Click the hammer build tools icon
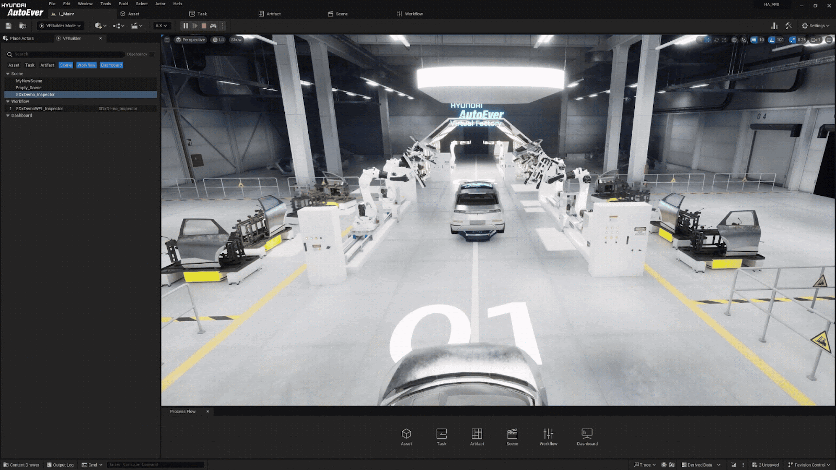The image size is (836, 470). coord(788,26)
